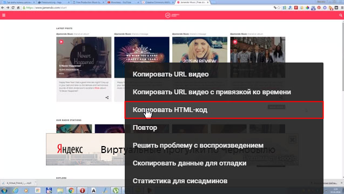This screenshot has width=344, height=194.
Task: Open the Opera taskbar icon
Action: click(82, 190)
